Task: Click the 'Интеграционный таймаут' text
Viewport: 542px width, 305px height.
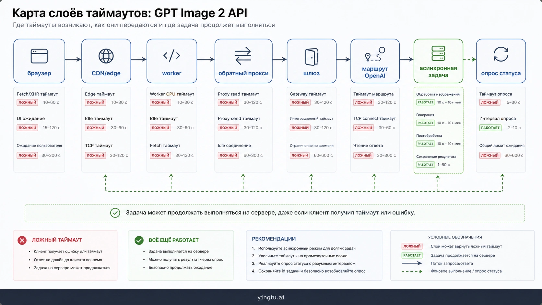Action: [x=312, y=119]
